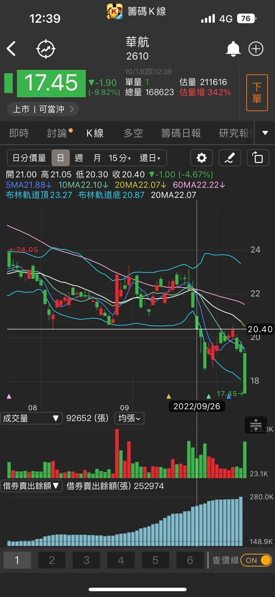This screenshot has width=275, height=597.
Task: Select 日分價量 chart mode
Action: (x=29, y=158)
